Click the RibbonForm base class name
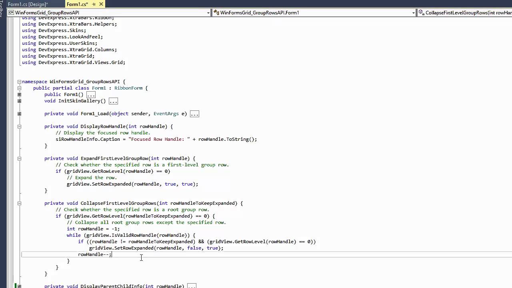The width and height of the screenshot is (512, 288). (x=128, y=88)
